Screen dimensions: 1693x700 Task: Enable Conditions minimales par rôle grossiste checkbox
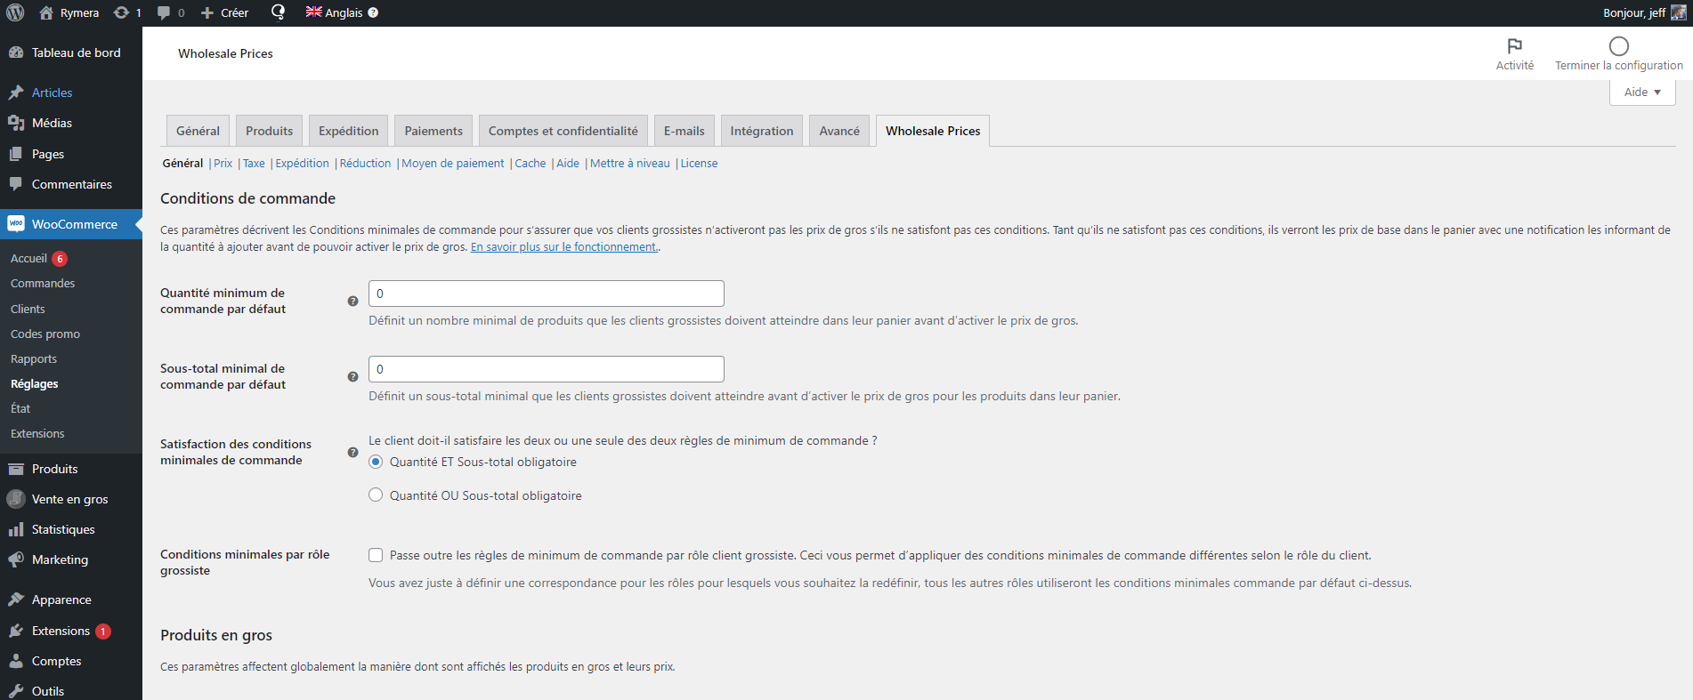tap(376, 555)
